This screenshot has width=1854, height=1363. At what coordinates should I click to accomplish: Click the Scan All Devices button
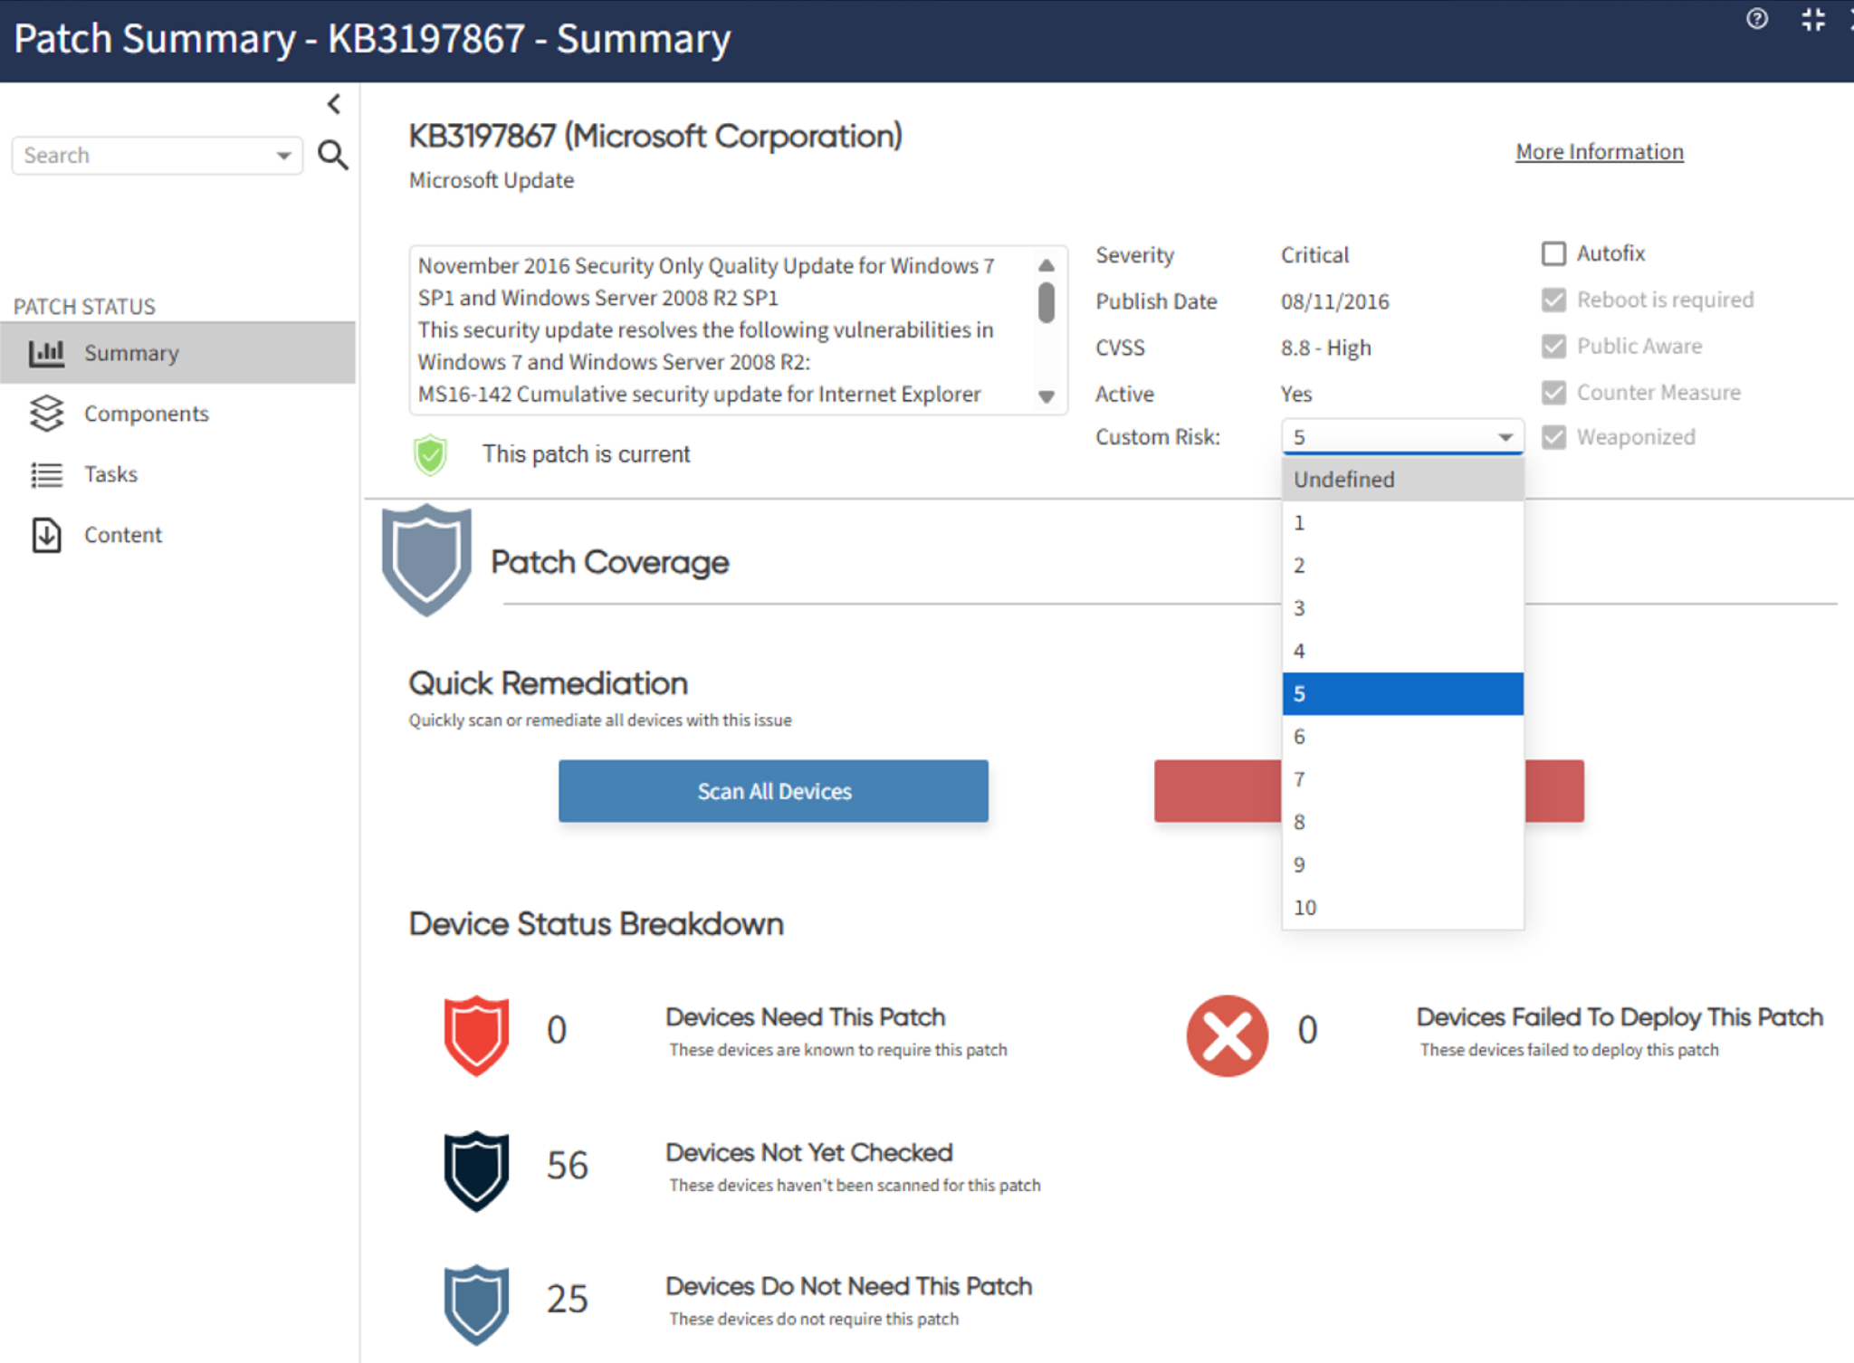pos(773,791)
